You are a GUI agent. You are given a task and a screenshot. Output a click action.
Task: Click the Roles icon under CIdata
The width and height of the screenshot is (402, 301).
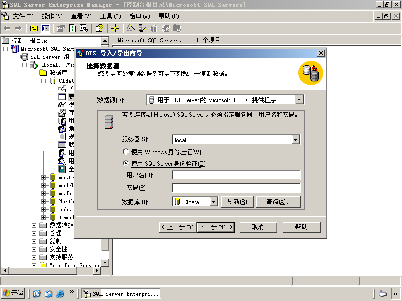coord(62,129)
